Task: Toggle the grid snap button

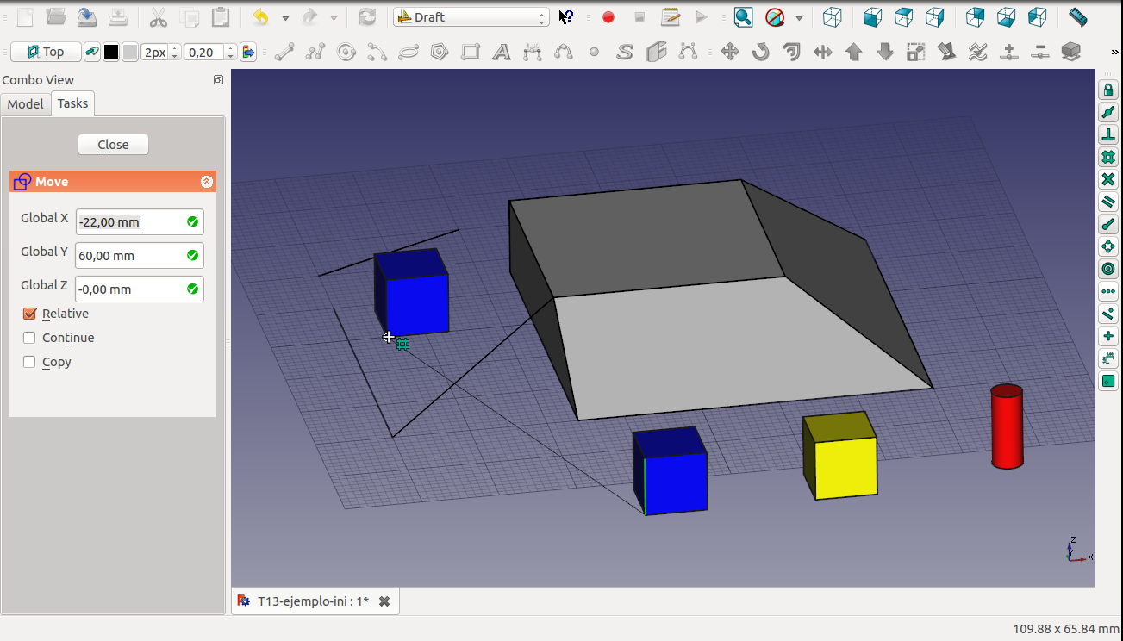Action: coord(1108,158)
